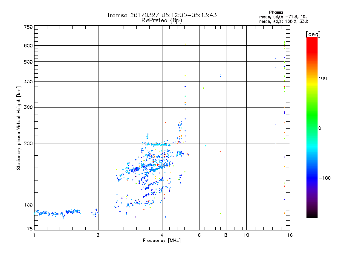Click the height axis tick label "400"
The height and width of the screenshot is (256, 341).
(28, 82)
